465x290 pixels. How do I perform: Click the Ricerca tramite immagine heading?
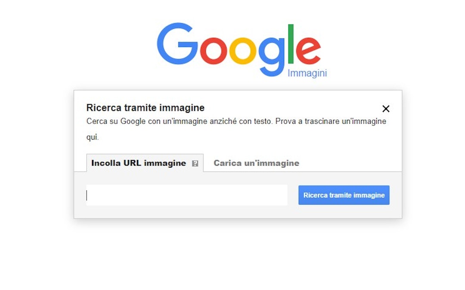146,108
